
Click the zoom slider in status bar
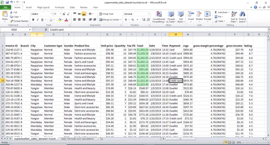[256, 143]
